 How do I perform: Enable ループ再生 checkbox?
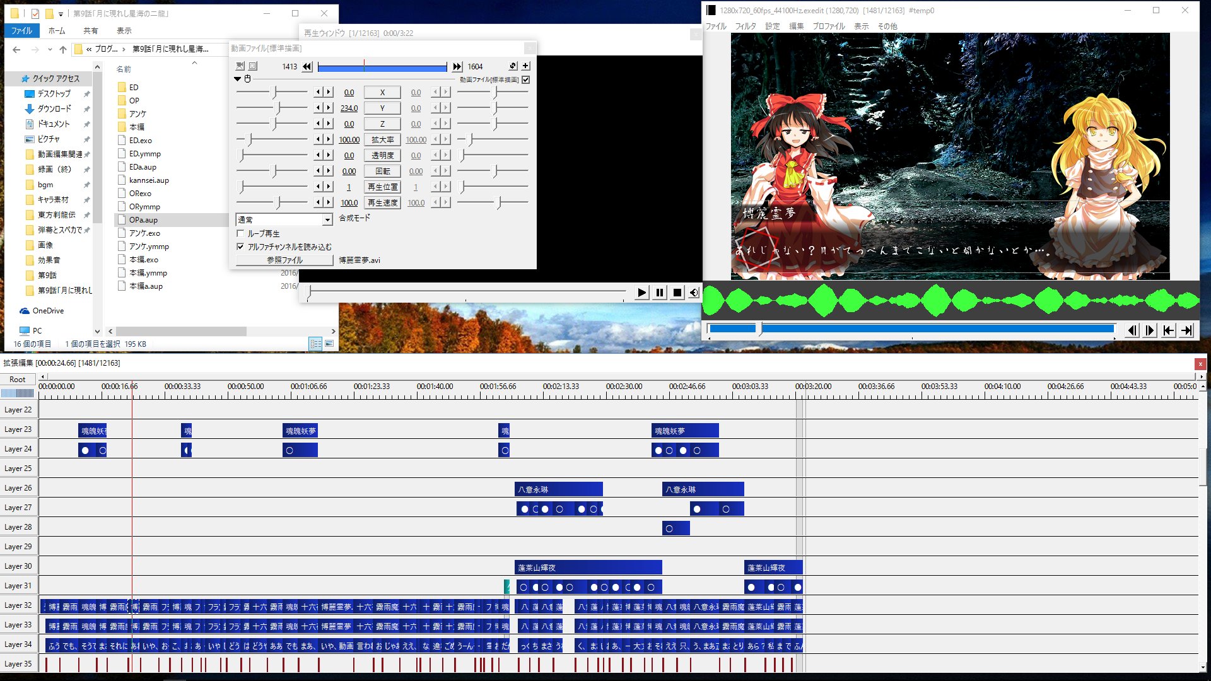click(240, 233)
